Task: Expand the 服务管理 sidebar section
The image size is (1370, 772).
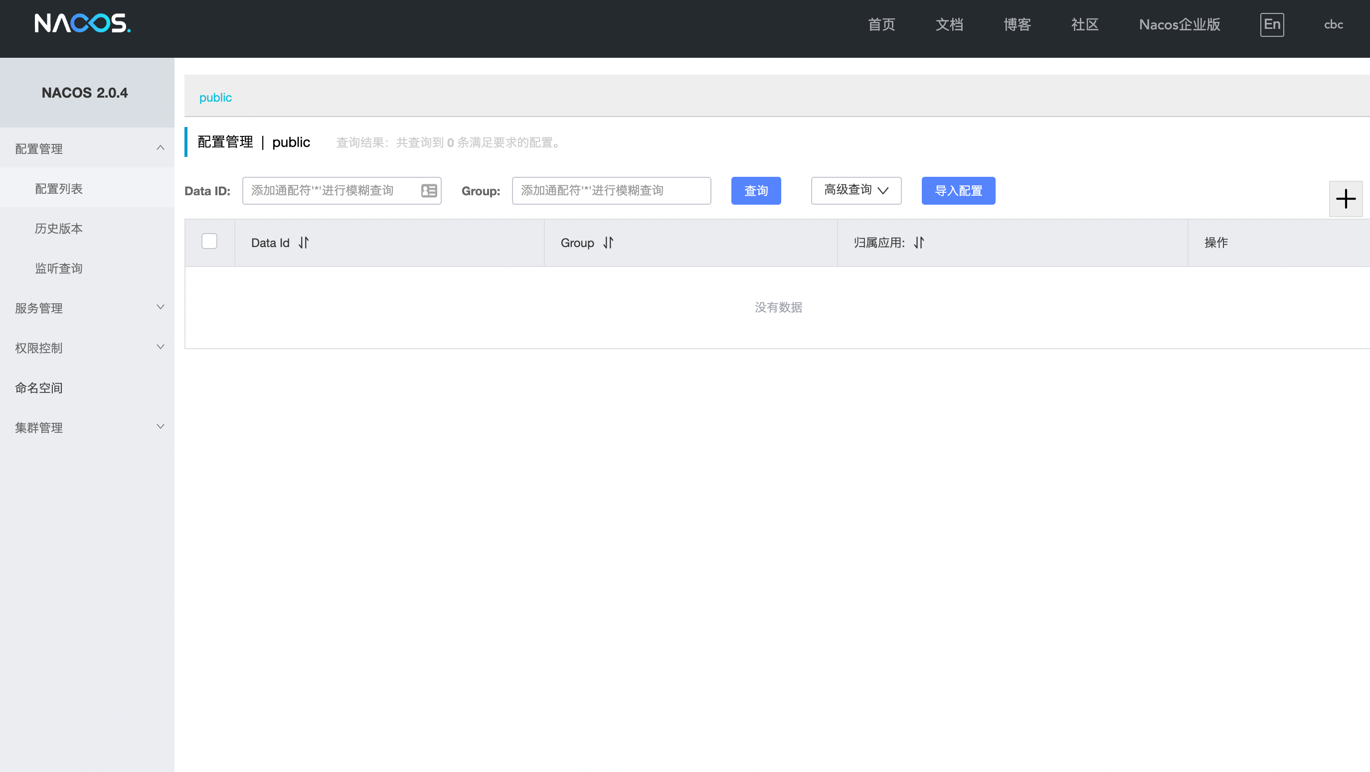Action: (x=160, y=308)
